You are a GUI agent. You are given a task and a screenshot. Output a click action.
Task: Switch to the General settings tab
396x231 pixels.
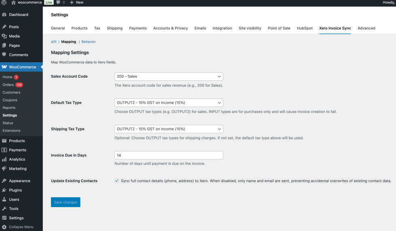tap(58, 28)
